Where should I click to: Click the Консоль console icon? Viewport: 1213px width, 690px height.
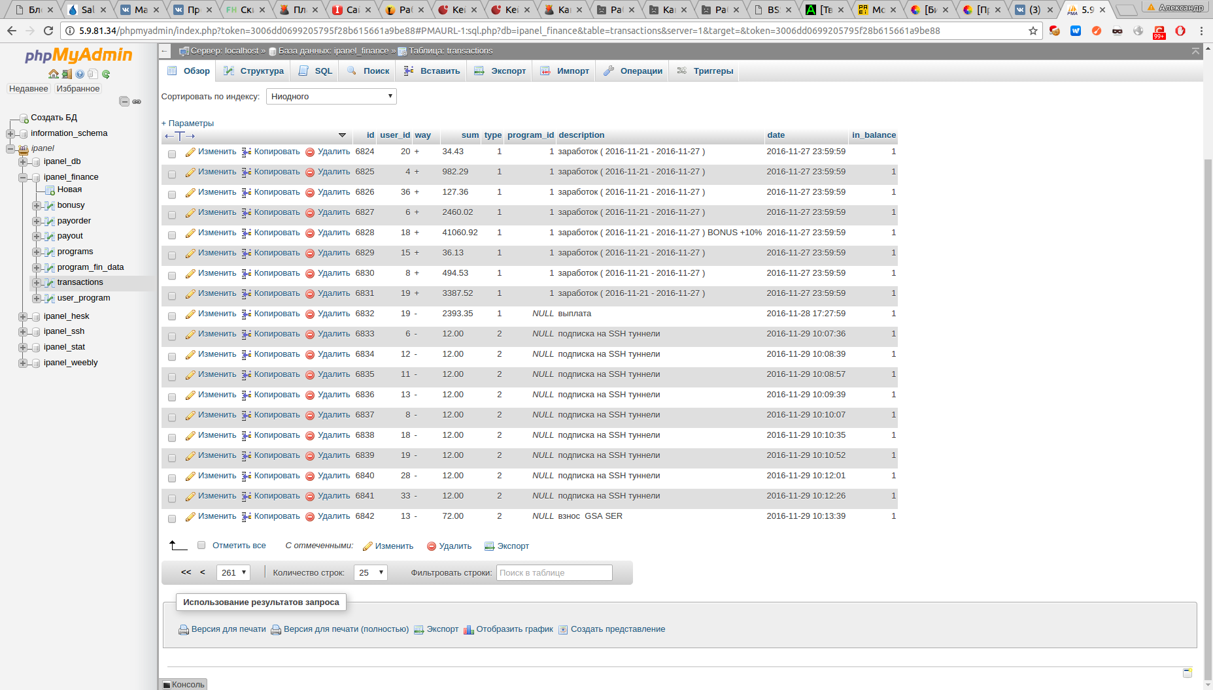click(167, 685)
